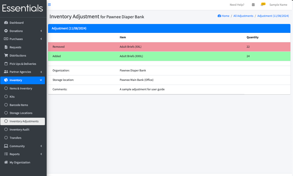Screen dimensions: 293x176
Task: Click the My Organization house icon
Action: (6, 162)
